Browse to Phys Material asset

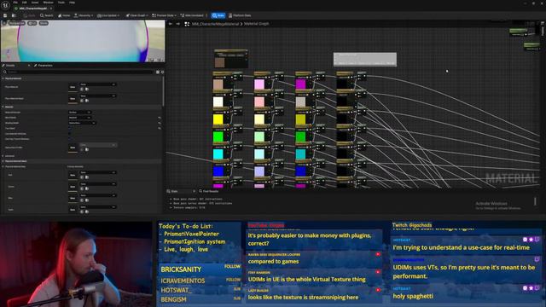[x=87, y=89]
